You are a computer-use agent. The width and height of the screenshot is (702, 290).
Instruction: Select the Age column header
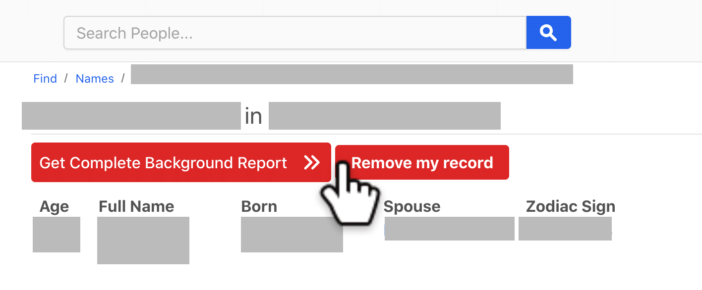pos(55,206)
